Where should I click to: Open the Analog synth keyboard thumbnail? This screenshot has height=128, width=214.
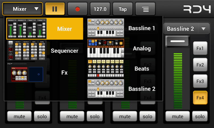[x=106, y=49]
